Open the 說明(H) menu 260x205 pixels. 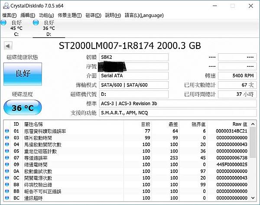113,15
